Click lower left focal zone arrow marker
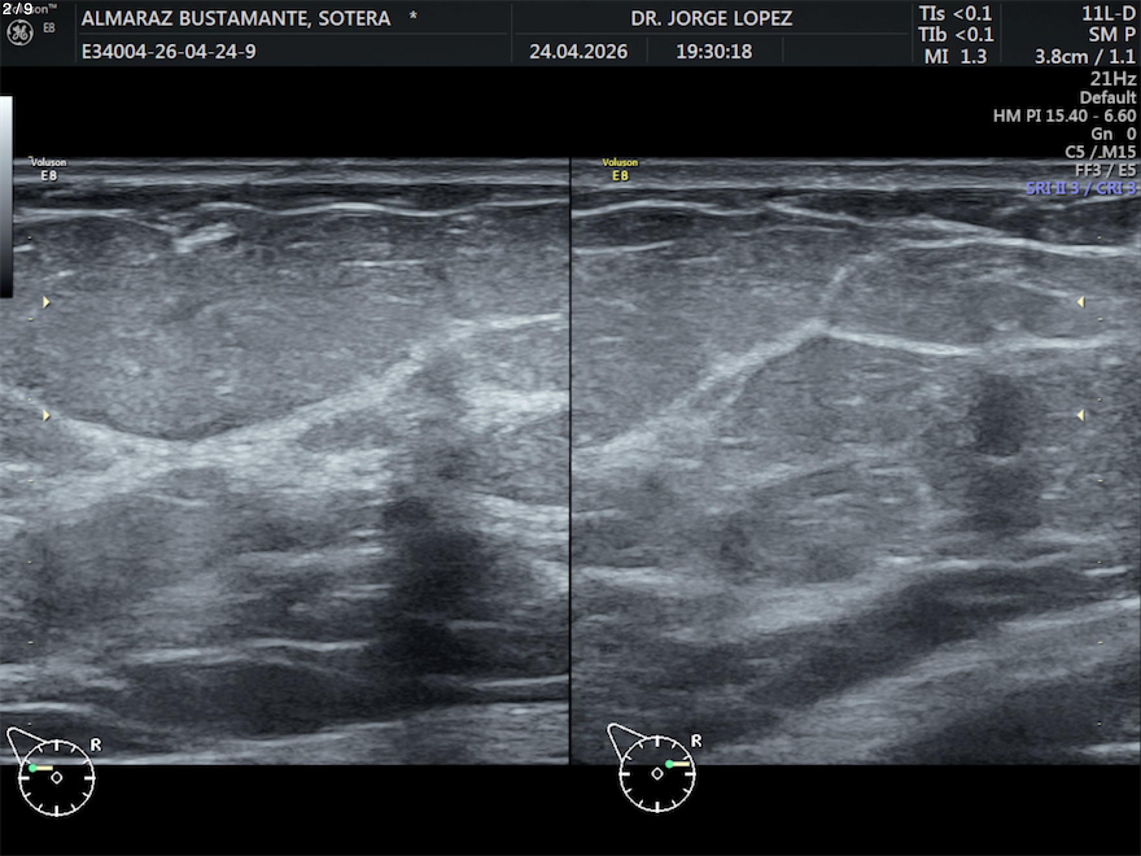Screen dimensions: 1141x856 [46, 415]
